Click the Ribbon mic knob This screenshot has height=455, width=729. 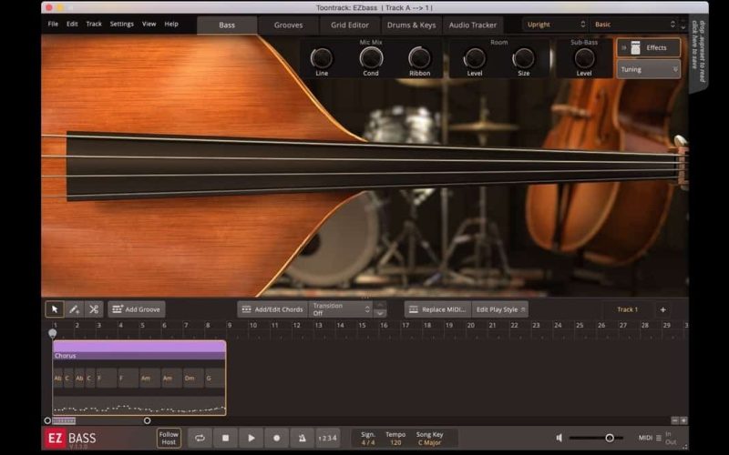point(419,58)
